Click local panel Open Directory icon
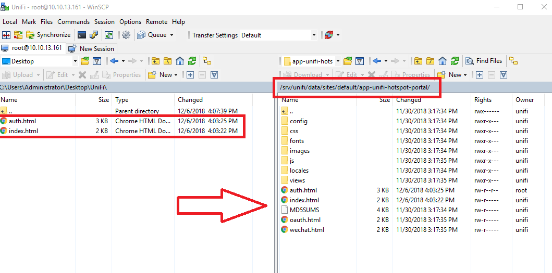The width and height of the screenshot is (552, 273). point(85,61)
